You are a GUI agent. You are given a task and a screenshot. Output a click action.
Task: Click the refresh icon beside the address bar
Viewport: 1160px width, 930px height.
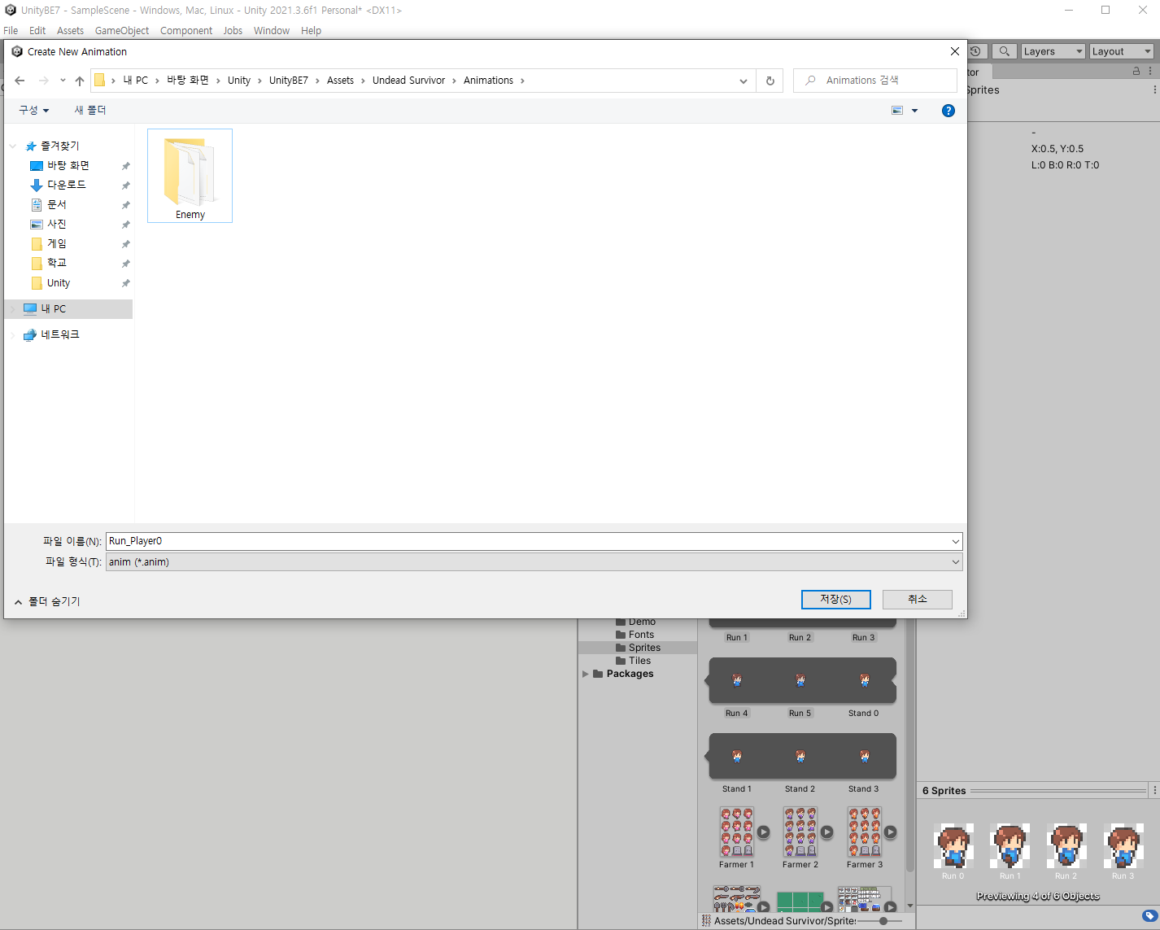770,81
